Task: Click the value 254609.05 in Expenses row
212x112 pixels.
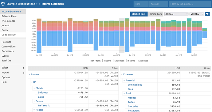Action: [174, 73]
